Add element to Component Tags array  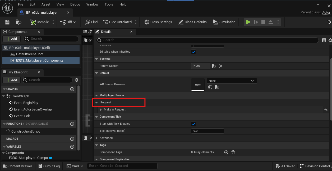(226, 152)
